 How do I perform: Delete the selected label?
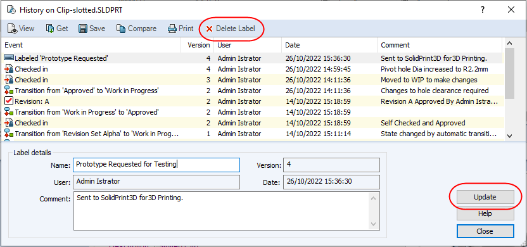point(231,29)
